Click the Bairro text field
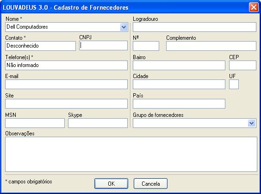 (179, 65)
